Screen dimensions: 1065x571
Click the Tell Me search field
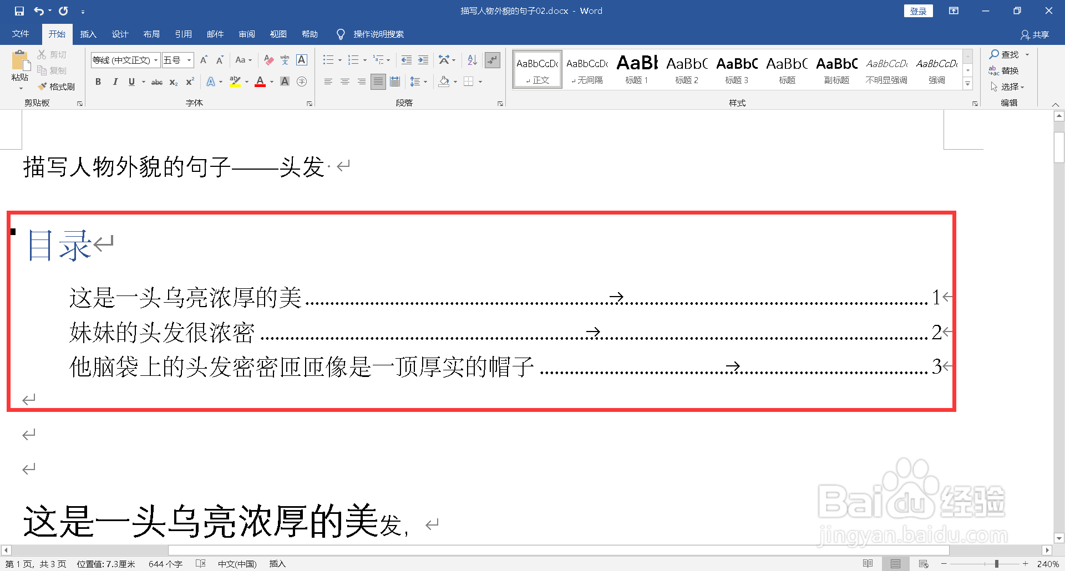378,34
